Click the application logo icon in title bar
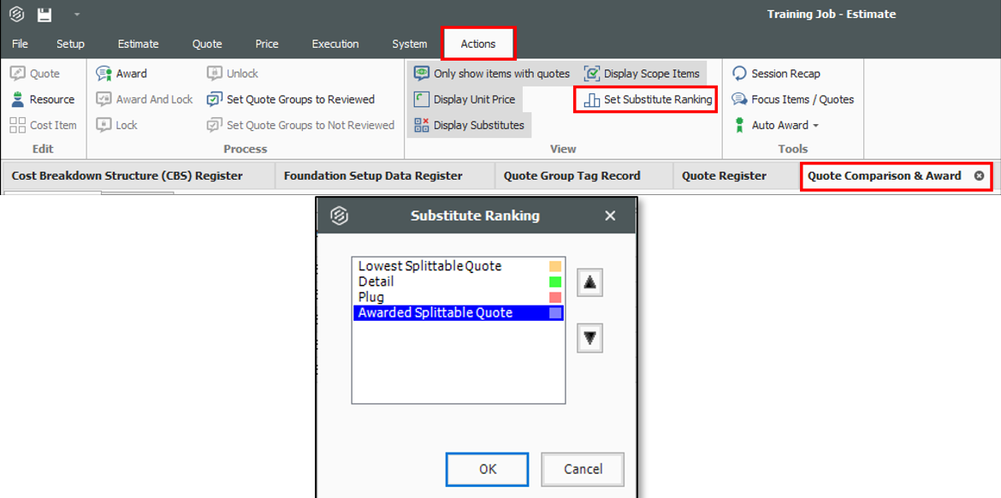The height and width of the screenshot is (498, 1001). coord(16,14)
